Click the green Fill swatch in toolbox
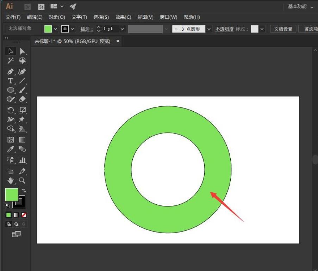Viewport: 318px width, 271px height. click(x=11, y=195)
